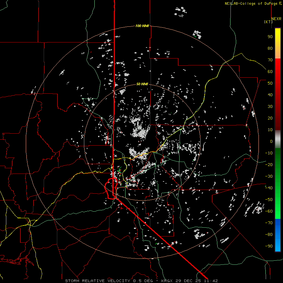Click the STORM RELATIVE VELOCITY footer text

tap(97, 281)
